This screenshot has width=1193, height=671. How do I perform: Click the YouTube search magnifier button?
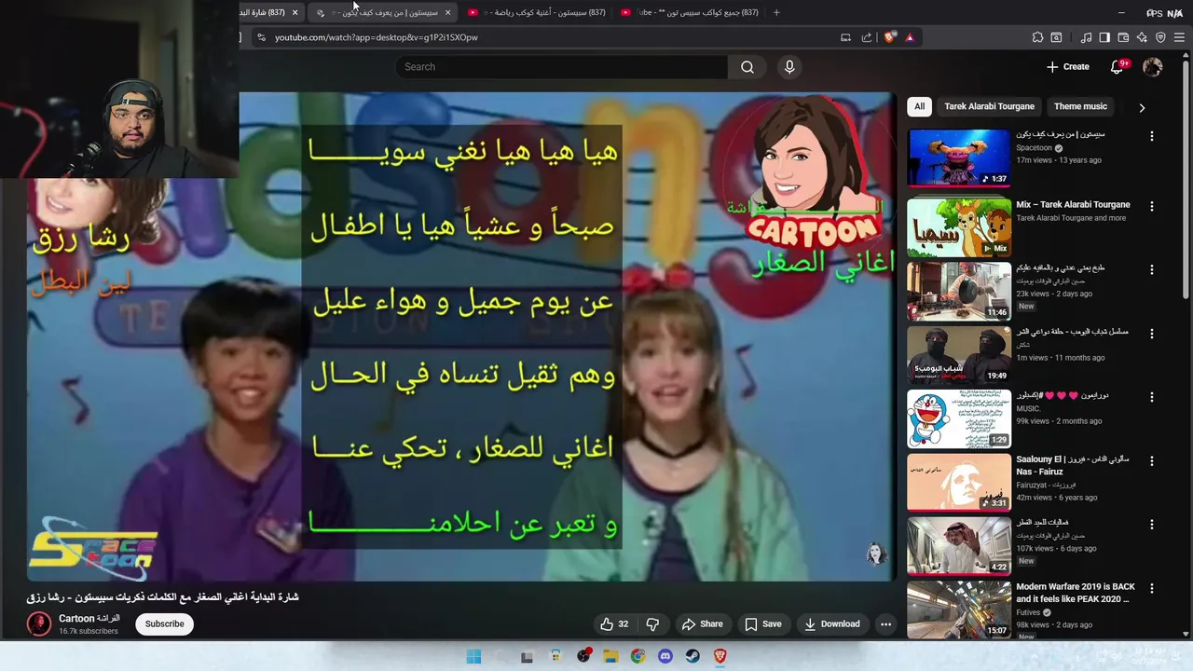(x=747, y=67)
